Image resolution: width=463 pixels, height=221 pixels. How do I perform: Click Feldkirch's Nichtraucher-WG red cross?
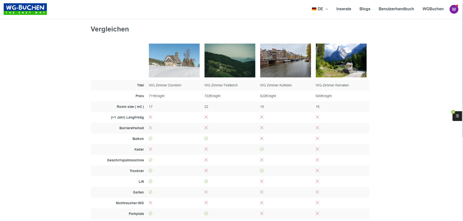coord(206,203)
